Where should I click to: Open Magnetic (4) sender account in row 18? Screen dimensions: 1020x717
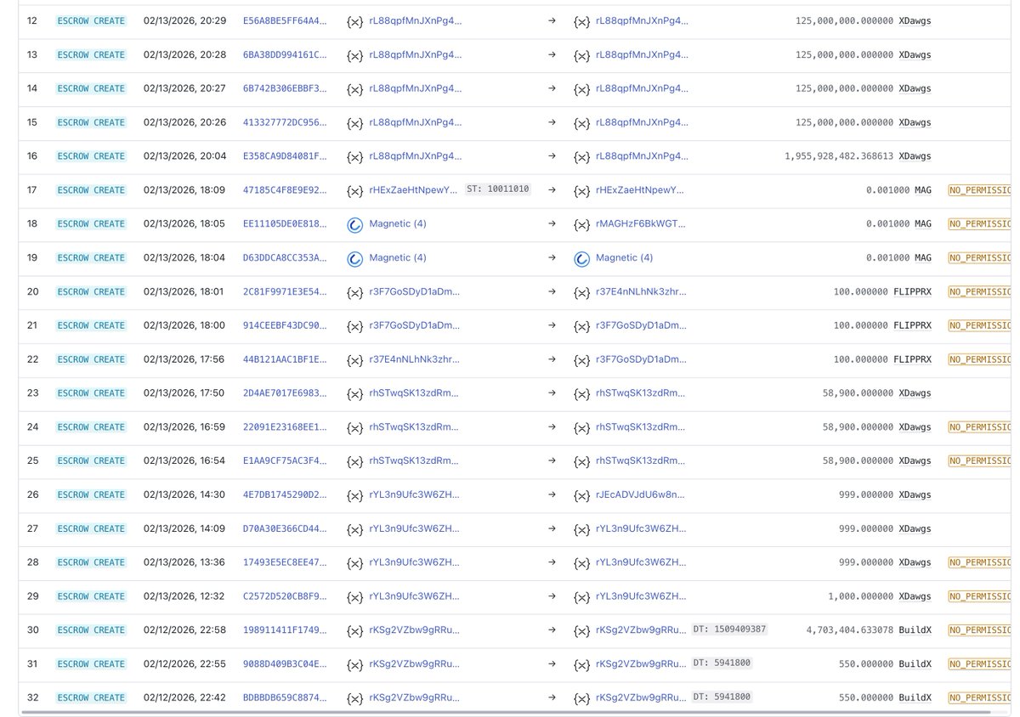[398, 223]
